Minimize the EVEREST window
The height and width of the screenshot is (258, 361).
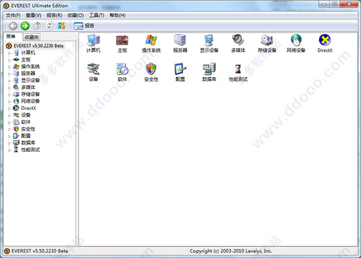(324, 4)
